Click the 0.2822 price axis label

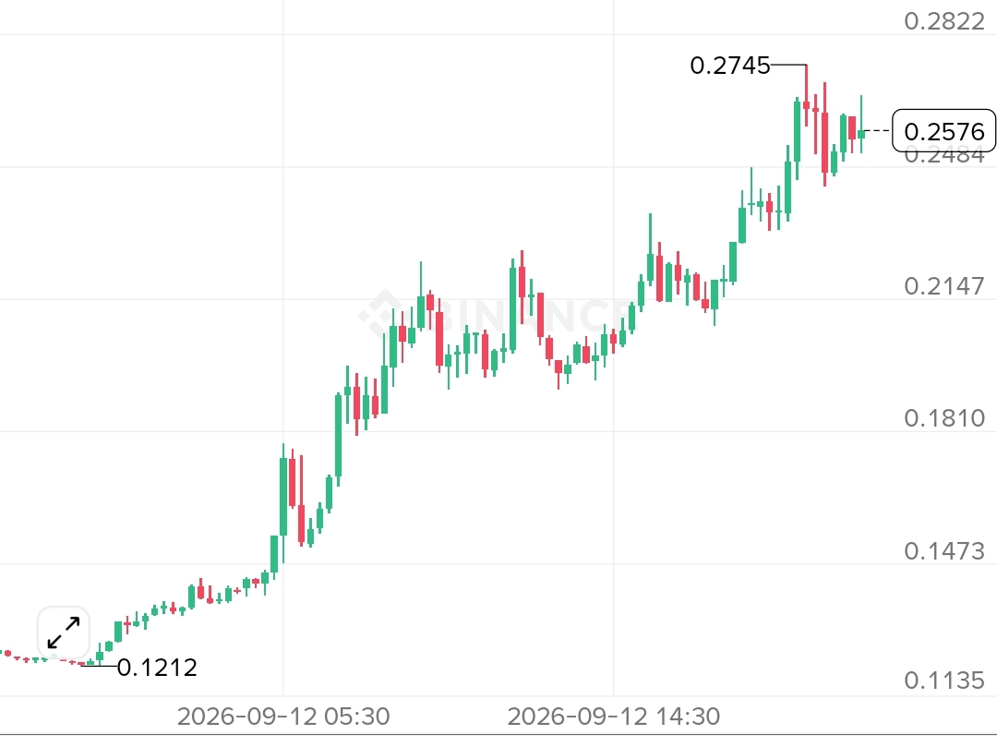(944, 21)
